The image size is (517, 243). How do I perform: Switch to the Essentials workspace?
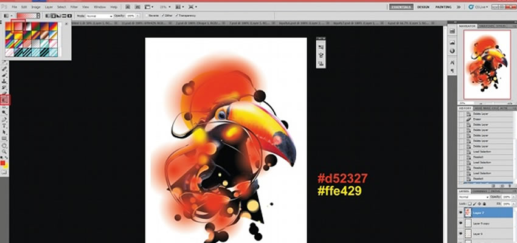pos(401,7)
